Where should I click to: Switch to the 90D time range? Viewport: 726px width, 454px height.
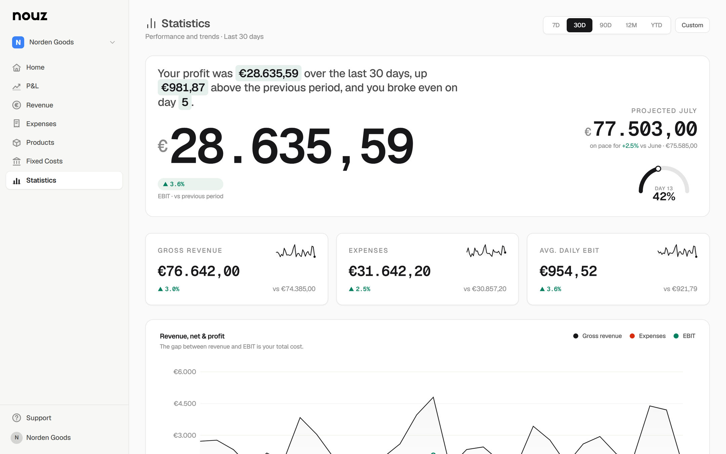pyautogui.click(x=605, y=25)
